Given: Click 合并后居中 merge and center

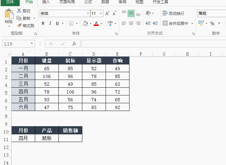Looking at the screenshot, I should coord(175,23).
